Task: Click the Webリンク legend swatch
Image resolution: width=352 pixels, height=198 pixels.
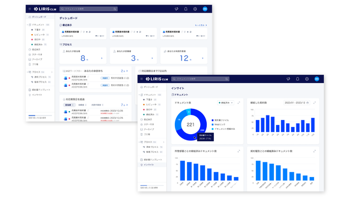Action: 213,125
